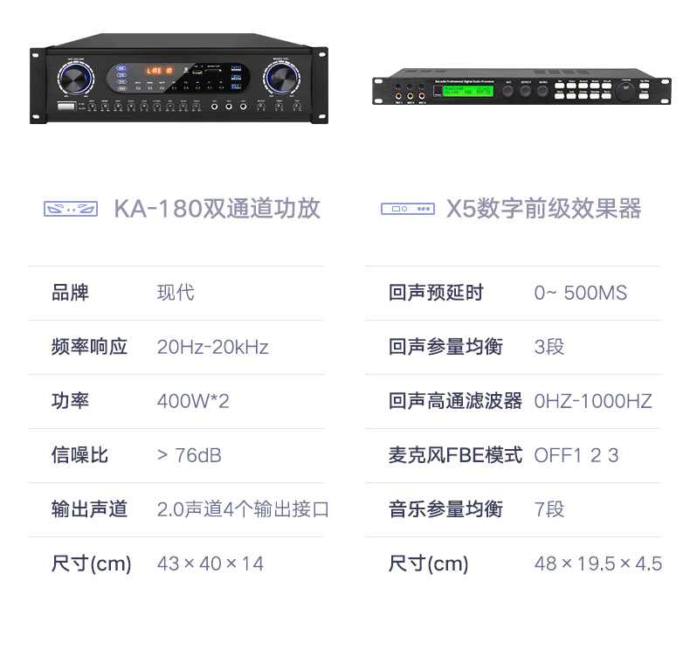Image resolution: width=690 pixels, height=650 pixels.
Task: Click the X5 size value 48×19.5×4.5
Action: point(598,564)
